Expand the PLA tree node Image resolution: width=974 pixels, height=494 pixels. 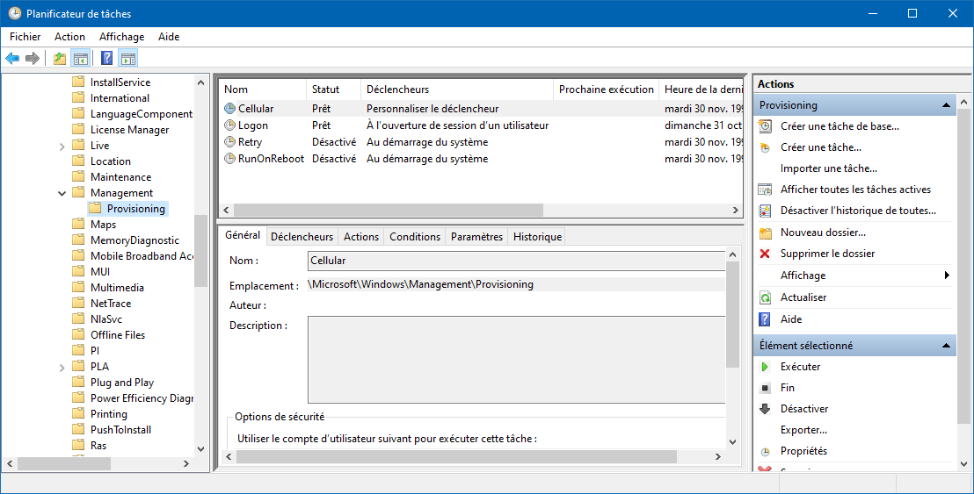click(x=62, y=368)
